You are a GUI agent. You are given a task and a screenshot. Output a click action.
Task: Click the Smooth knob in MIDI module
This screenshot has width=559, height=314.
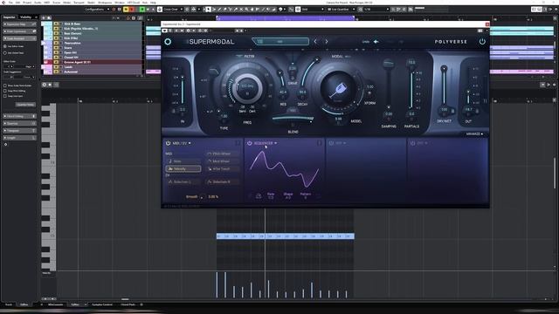[x=202, y=197]
